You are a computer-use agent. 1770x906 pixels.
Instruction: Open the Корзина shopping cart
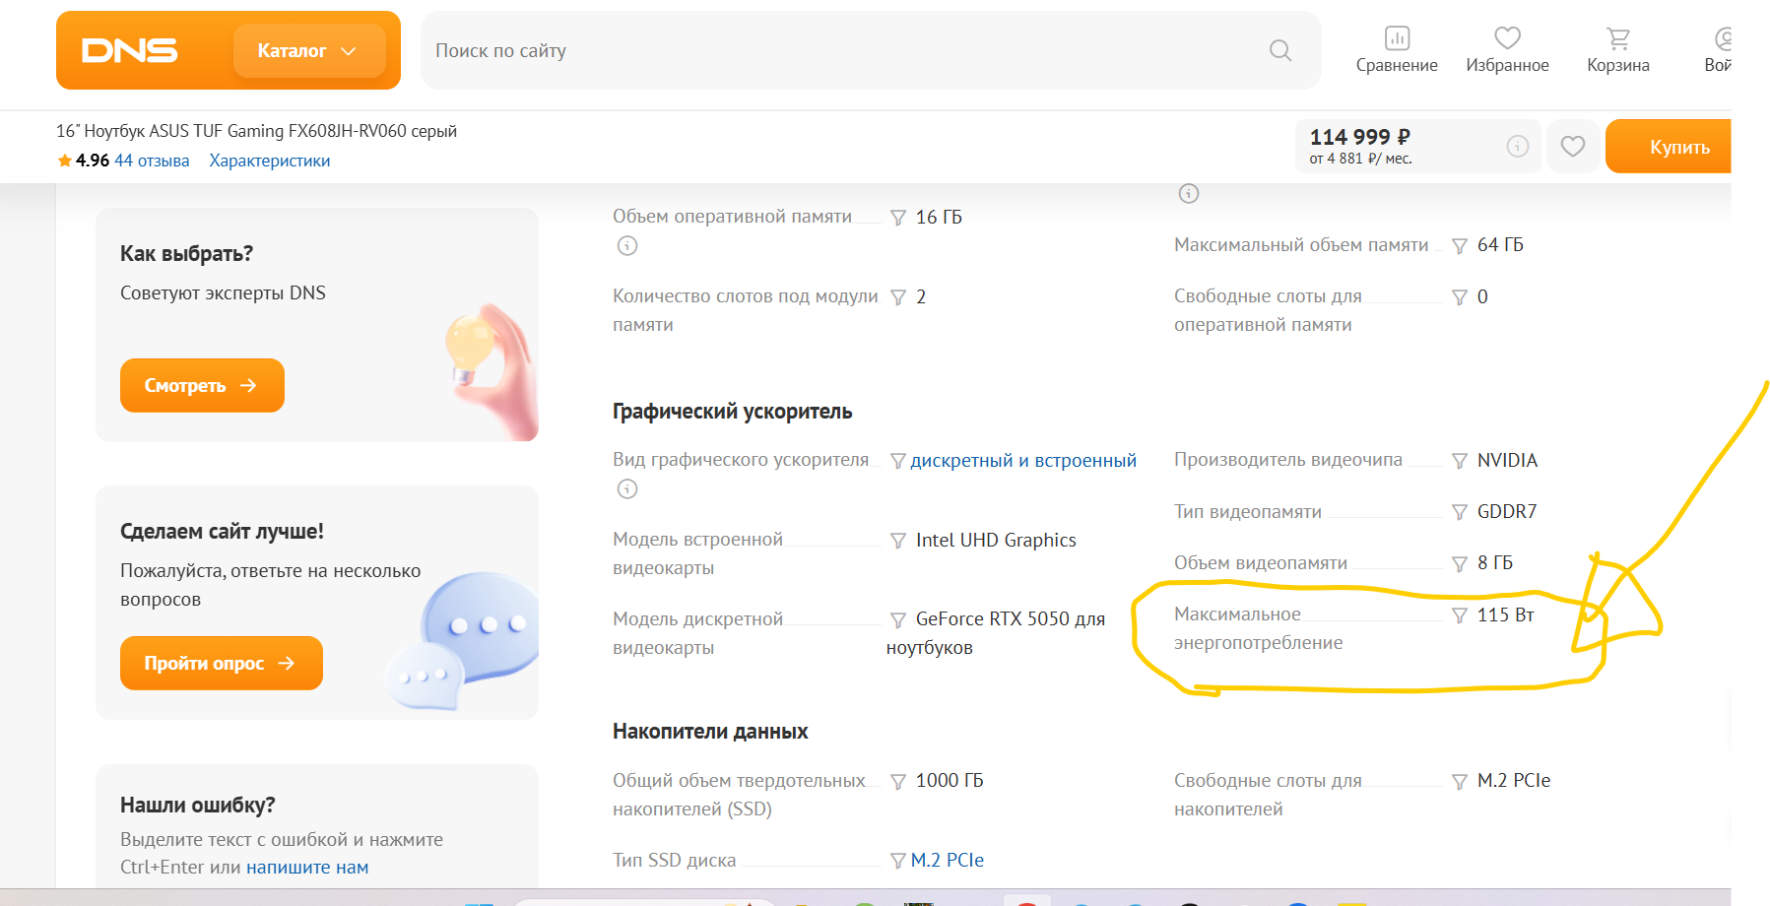click(1617, 50)
